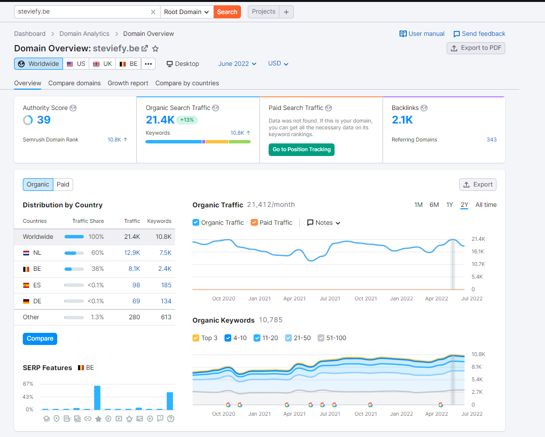Set the chart range to All time
Viewport: 545px width, 437px height.
[x=486, y=204]
